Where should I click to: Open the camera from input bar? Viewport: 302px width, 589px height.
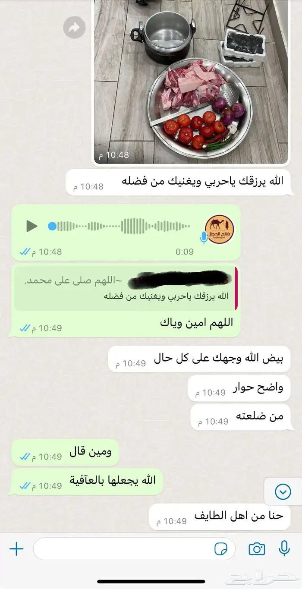point(257,549)
